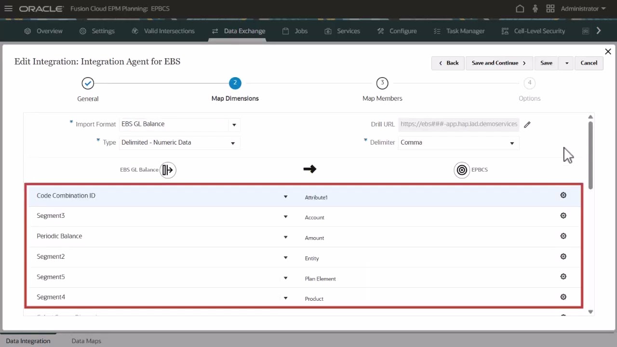Expand the Save options arrow

[566, 63]
